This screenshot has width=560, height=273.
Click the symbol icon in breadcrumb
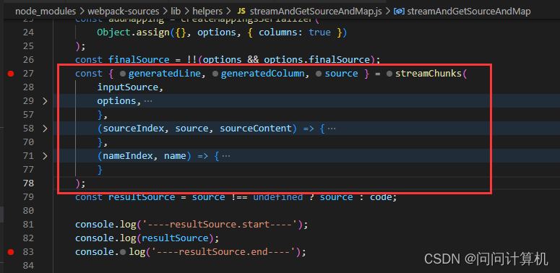pyautogui.click(x=399, y=12)
